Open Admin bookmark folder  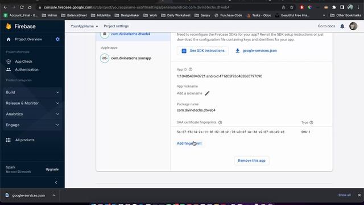pos(49,15)
